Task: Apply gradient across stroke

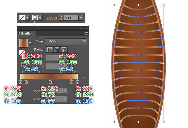Action: click(x=64, y=50)
